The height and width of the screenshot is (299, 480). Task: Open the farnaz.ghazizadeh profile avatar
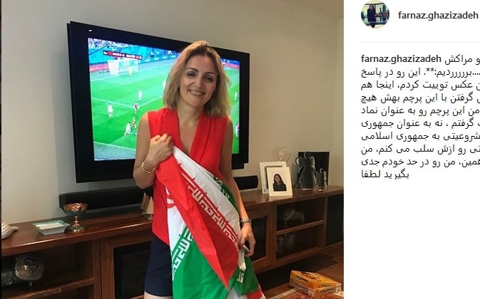(x=375, y=14)
